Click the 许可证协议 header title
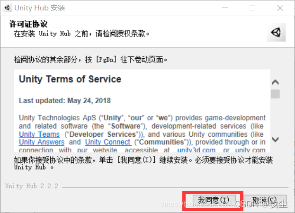Viewport: 295px width, 213px height. point(28,24)
